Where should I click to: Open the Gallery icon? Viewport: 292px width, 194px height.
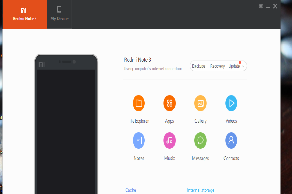(x=200, y=103)
